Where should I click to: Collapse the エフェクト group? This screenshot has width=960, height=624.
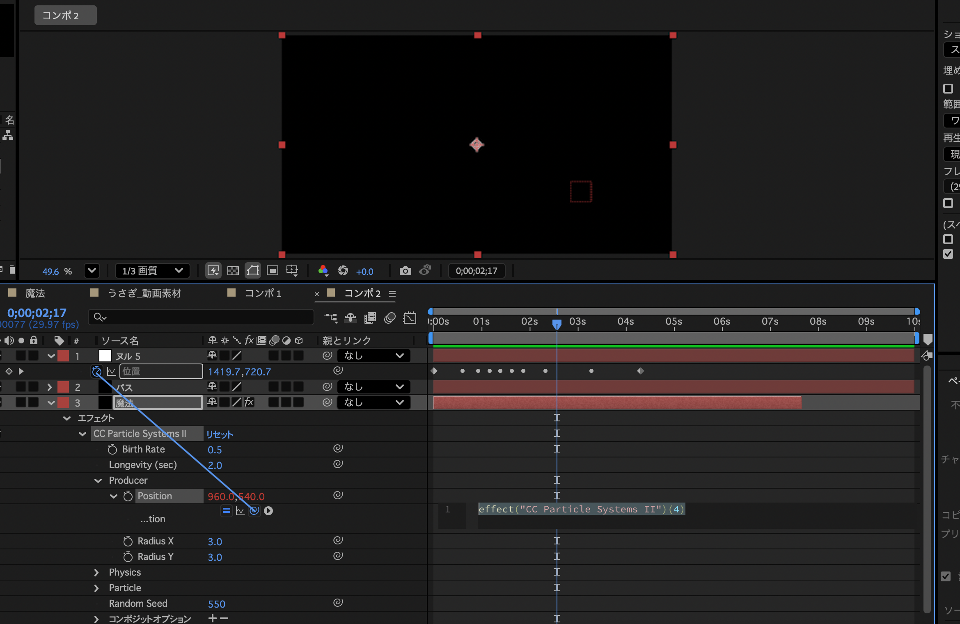coord(67,418)
